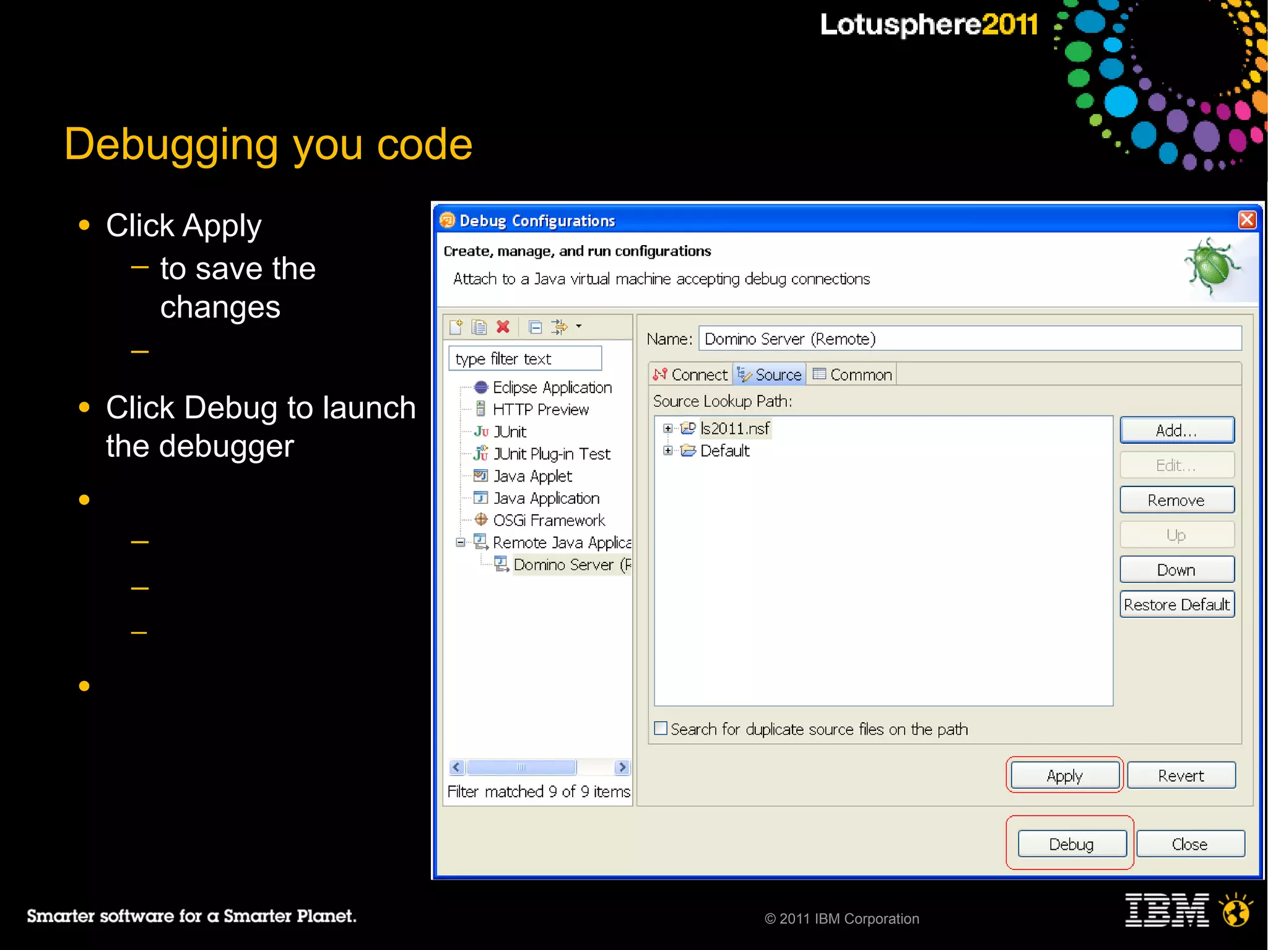This screenshot has width=1268, height=950.
Task: Click the Name field containing Domino Server
Action: click(970, 339)
